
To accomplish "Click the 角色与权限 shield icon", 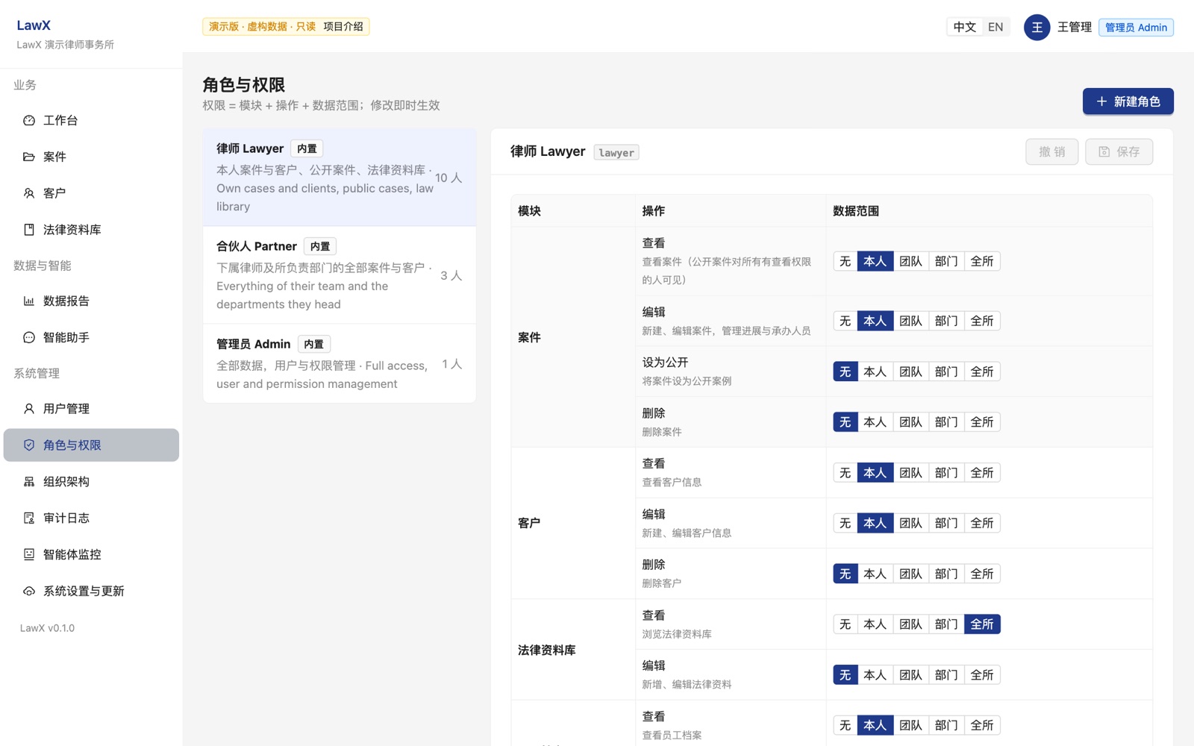I will click(x=29, y=445).
